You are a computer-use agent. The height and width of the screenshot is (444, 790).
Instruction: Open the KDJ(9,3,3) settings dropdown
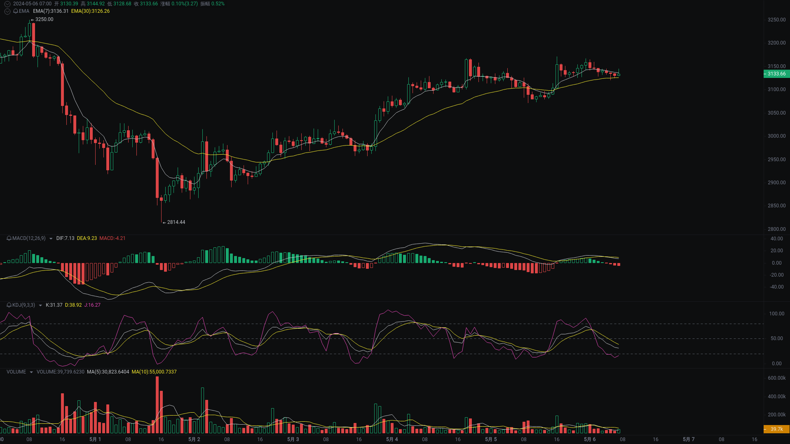40,305
